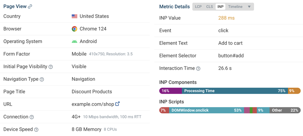The width and height of the screenshot is (303, 136).
Task: Click help icon next to Navigation Type
Action: (42, 79)
